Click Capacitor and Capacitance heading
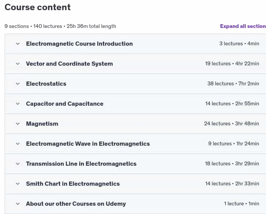266x214 pixels. click(65, 104)
